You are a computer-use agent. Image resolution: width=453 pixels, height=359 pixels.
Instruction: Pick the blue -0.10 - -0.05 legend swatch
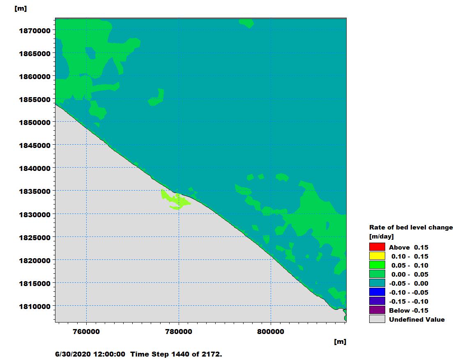tap(377, 292)
